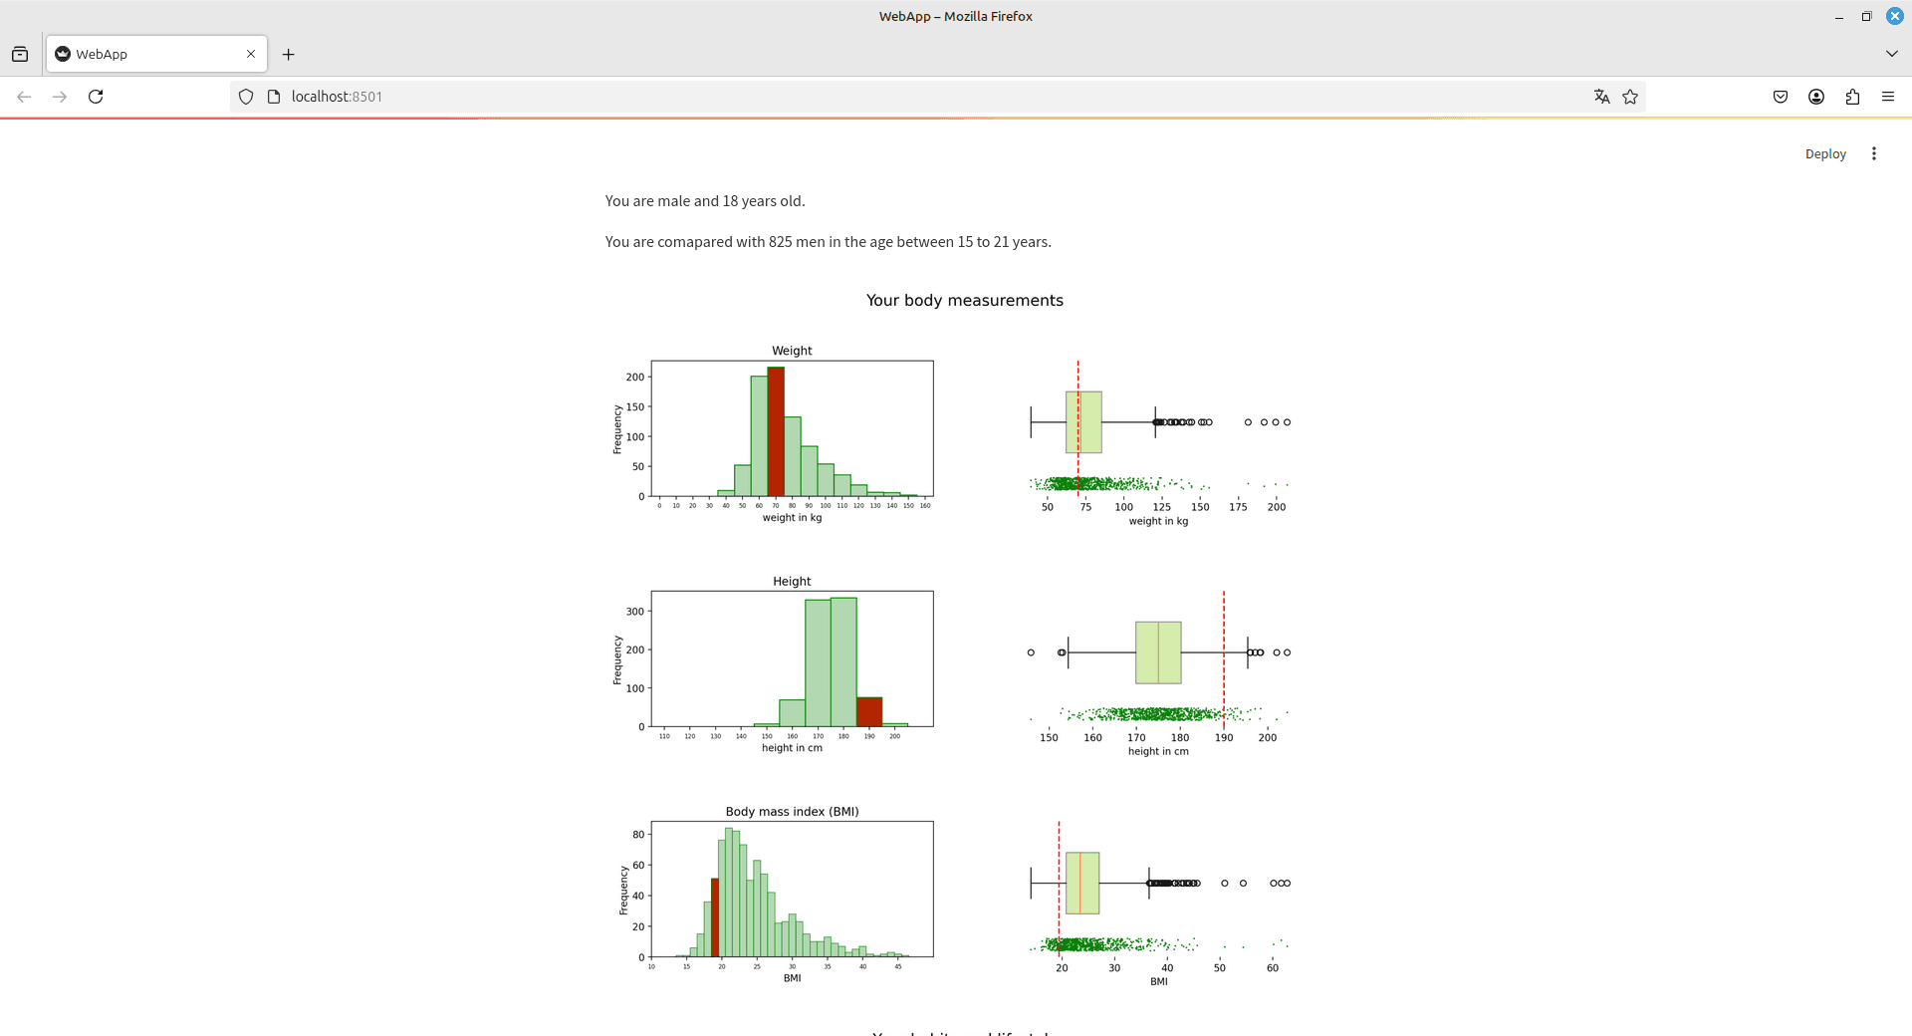Open the Extensions puzzle icon
Image resolution: width=1912 pixels, height=1036 pixels.
point(1852,97)
